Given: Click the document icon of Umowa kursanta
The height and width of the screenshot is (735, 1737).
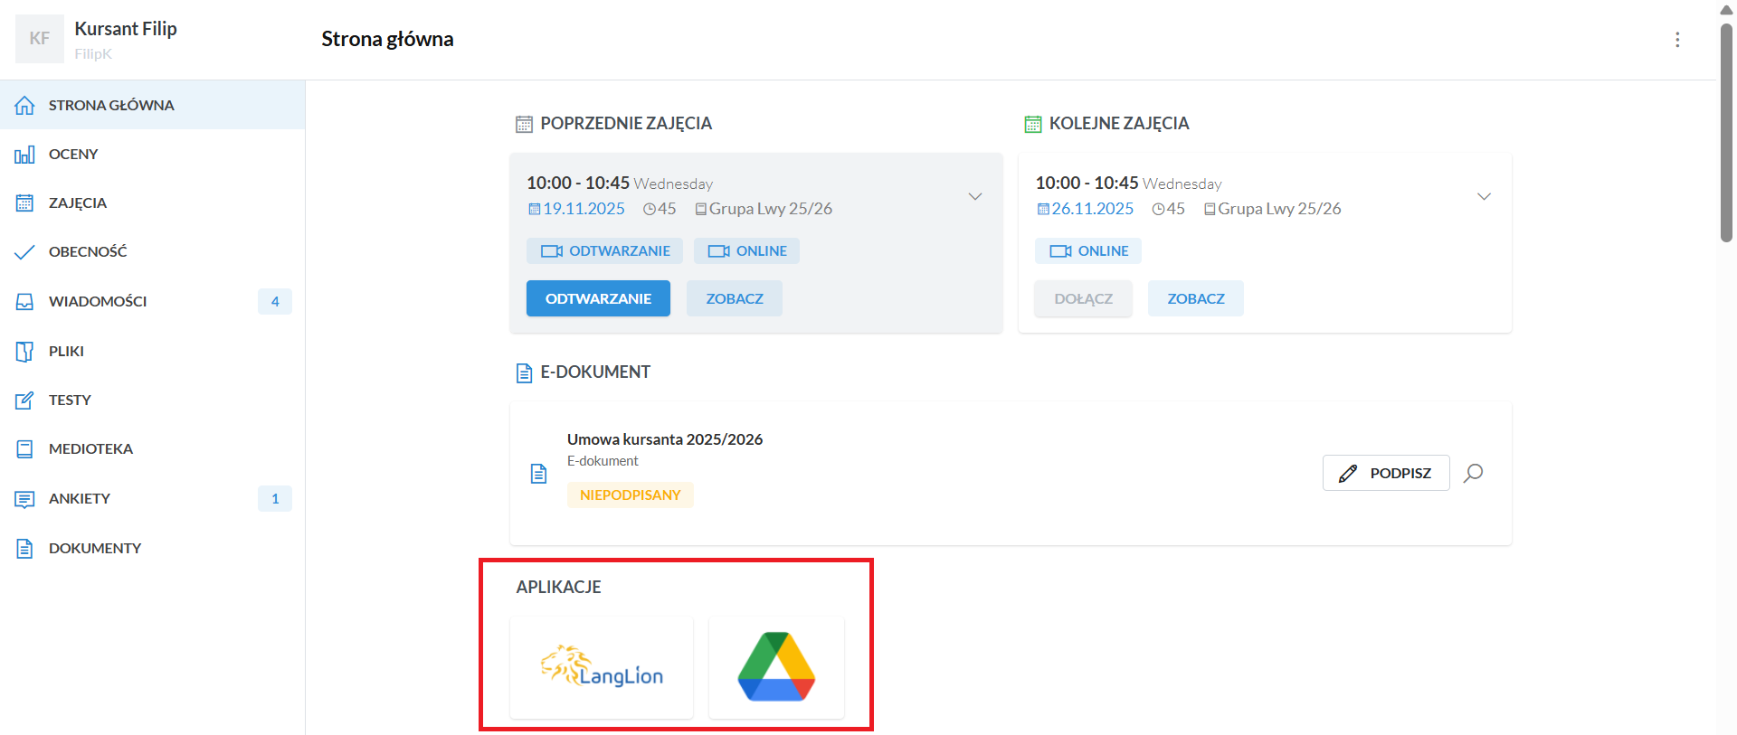Looking at the screenshot, I should click(538, 474).
